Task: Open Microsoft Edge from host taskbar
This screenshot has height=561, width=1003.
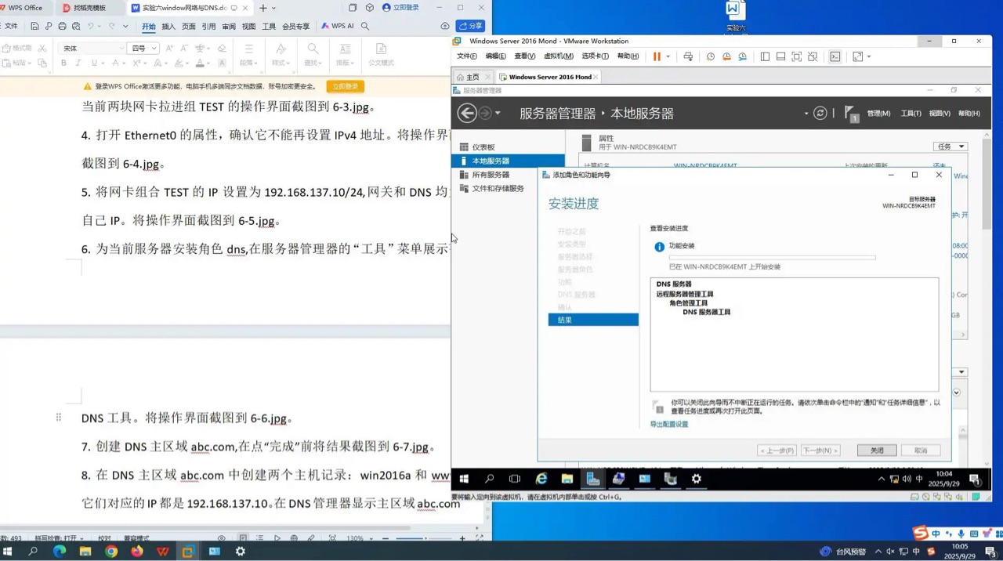Action: pyautogui.click(x=60, y=552)
